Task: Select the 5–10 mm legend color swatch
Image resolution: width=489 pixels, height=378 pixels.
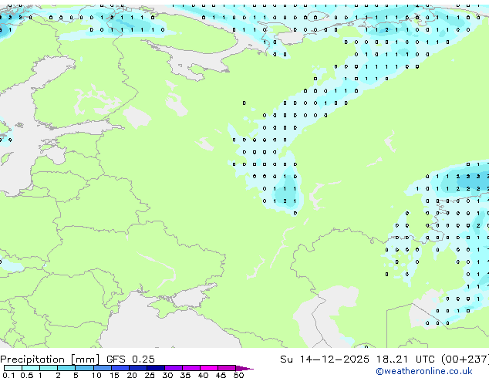Action: point(84,368)
